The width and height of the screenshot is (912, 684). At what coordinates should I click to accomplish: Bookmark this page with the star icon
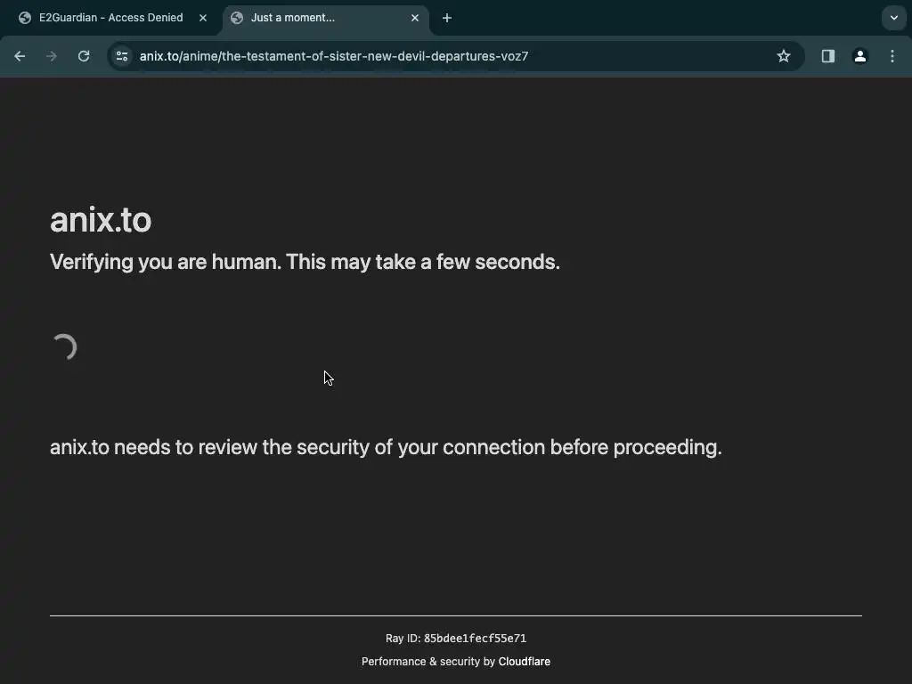(784, 56)
